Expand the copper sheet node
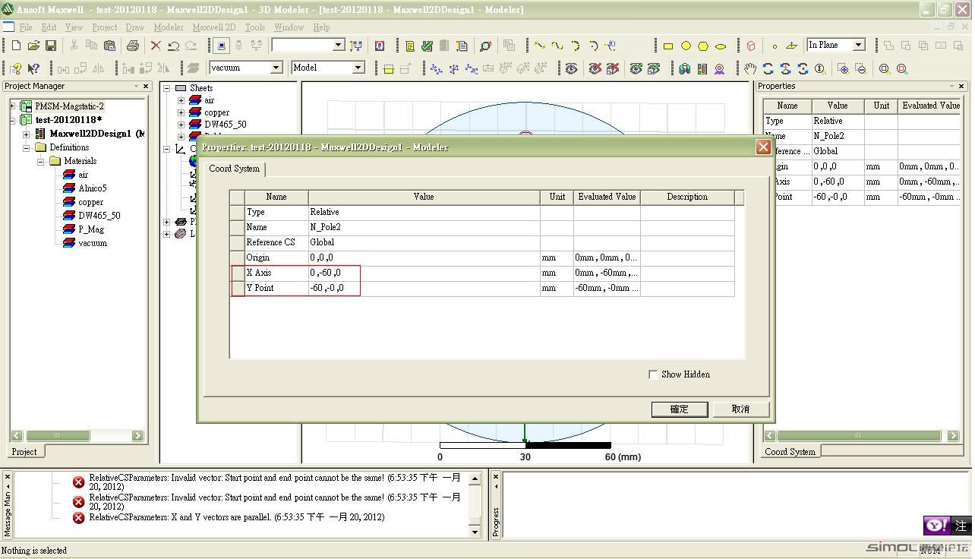975x559 pixels. pos(181,112)
